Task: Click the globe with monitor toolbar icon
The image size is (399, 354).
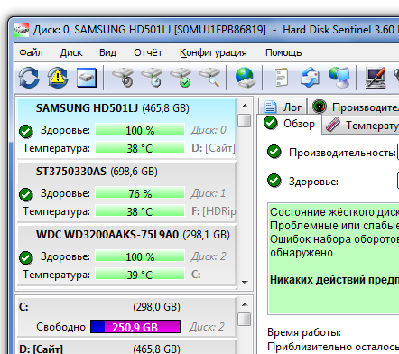Action: 339,78
